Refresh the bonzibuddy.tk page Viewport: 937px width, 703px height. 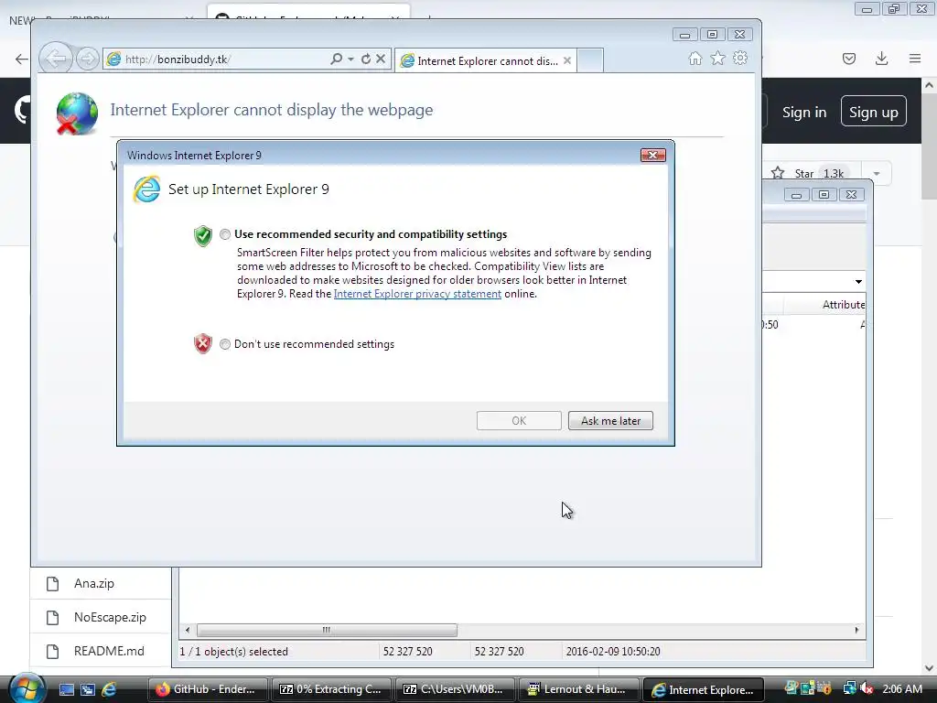[366, 59]
